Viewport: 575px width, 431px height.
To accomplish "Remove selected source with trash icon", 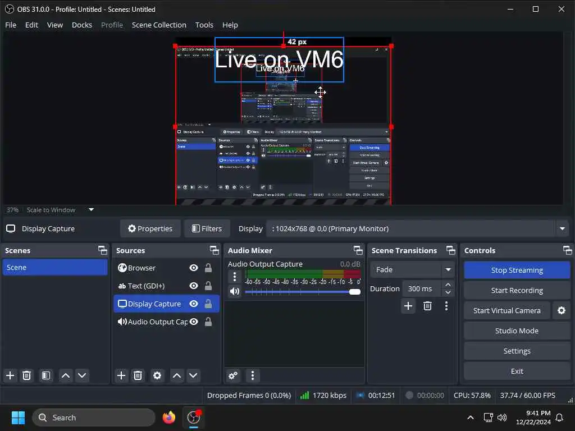I will tap(138, 375).
